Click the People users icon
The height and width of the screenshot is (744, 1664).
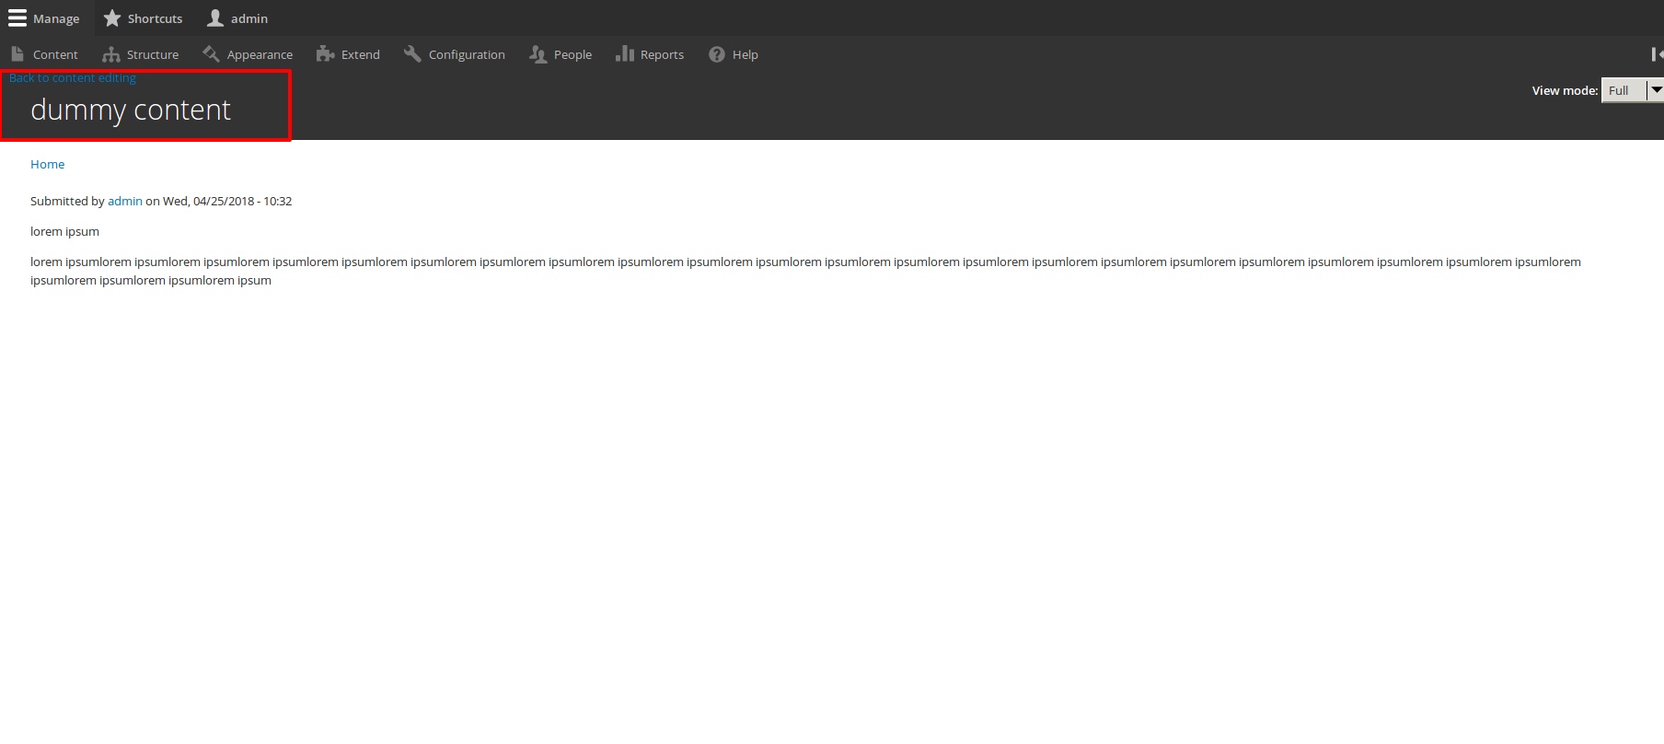538,54
